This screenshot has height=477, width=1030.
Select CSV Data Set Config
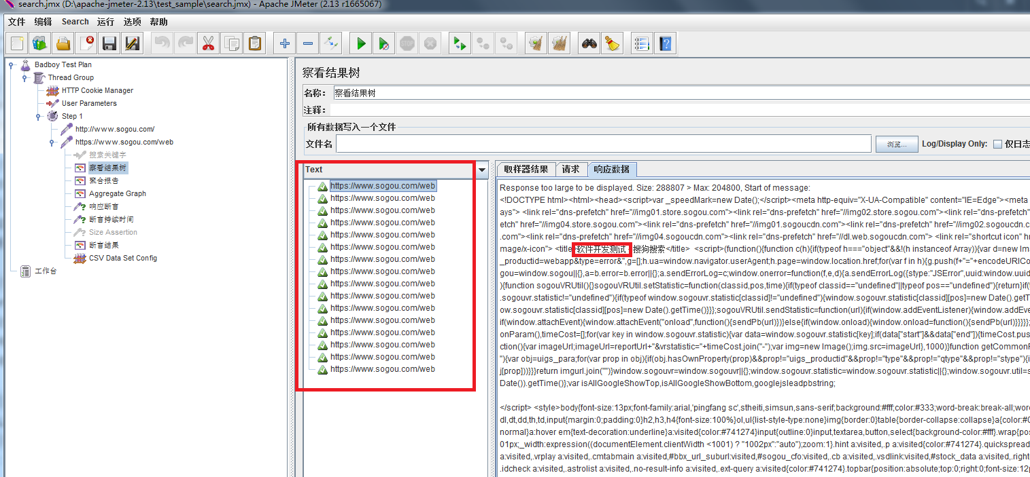pos(123,259)
